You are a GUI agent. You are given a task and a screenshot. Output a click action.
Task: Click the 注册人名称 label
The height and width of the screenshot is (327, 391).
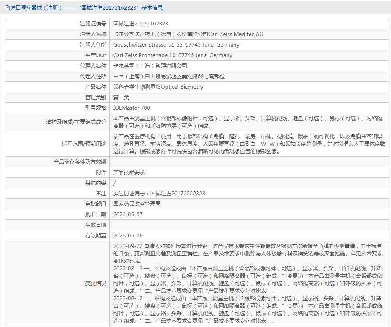(x=93, y=34)
